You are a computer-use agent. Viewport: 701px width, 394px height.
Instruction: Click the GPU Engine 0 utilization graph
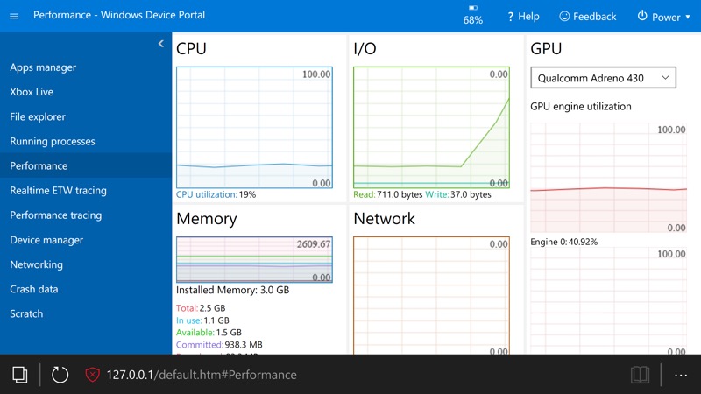pos(608,178)
